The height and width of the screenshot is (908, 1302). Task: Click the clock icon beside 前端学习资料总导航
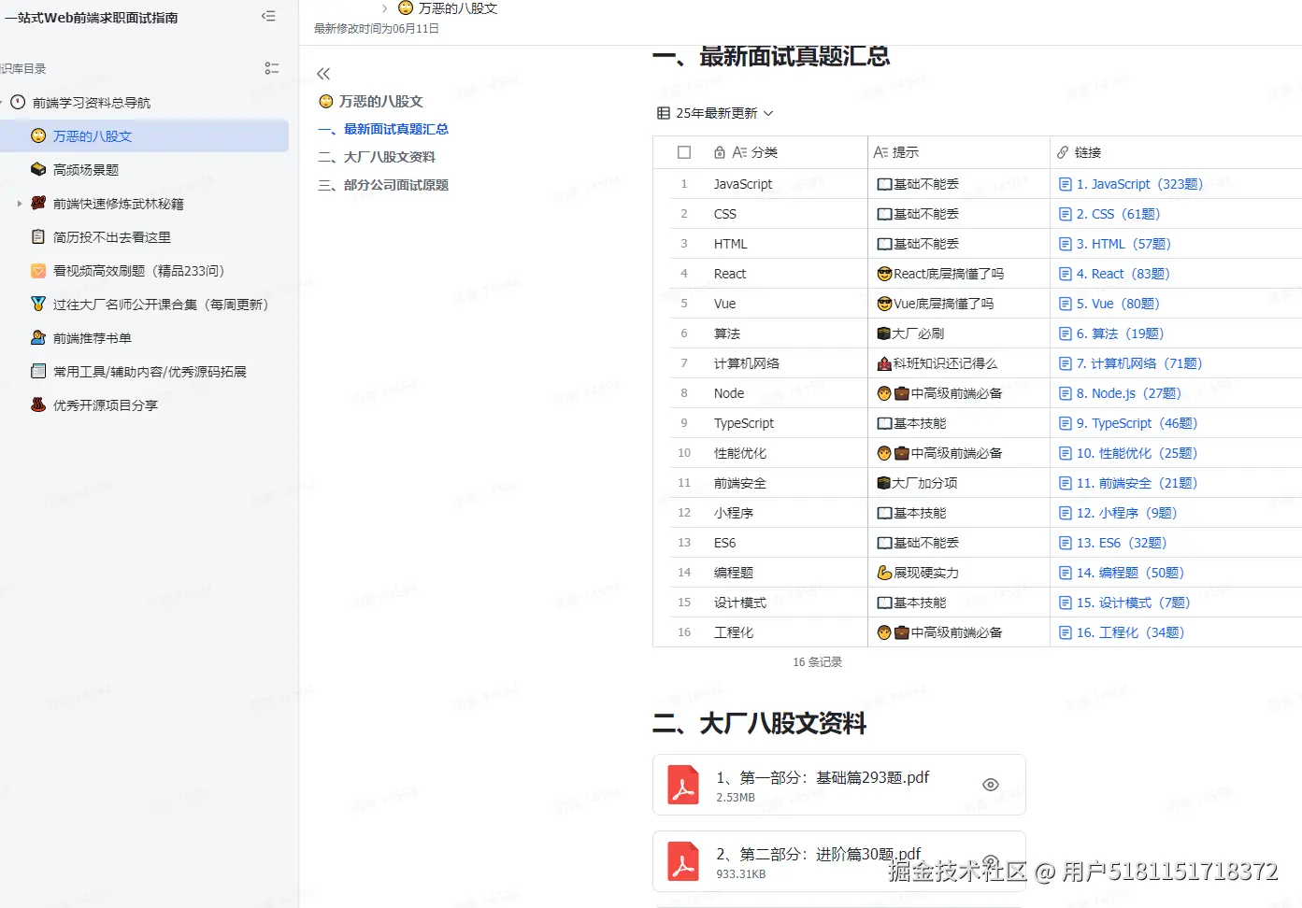point(18,102)
